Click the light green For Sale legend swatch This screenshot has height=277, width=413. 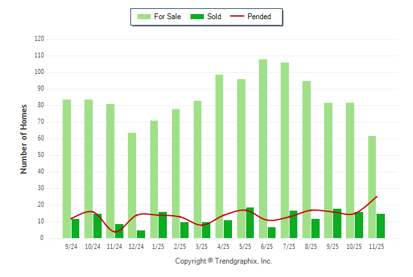(143, 17)
